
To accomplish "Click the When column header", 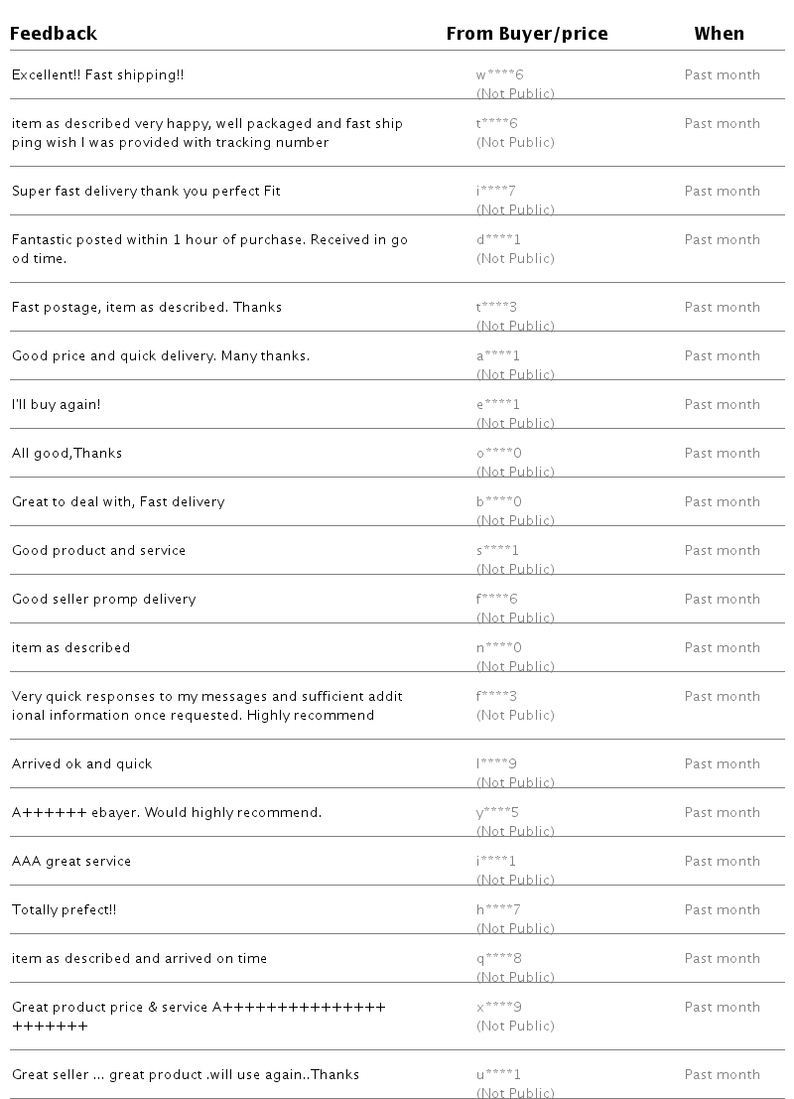I will coord(719,34).
